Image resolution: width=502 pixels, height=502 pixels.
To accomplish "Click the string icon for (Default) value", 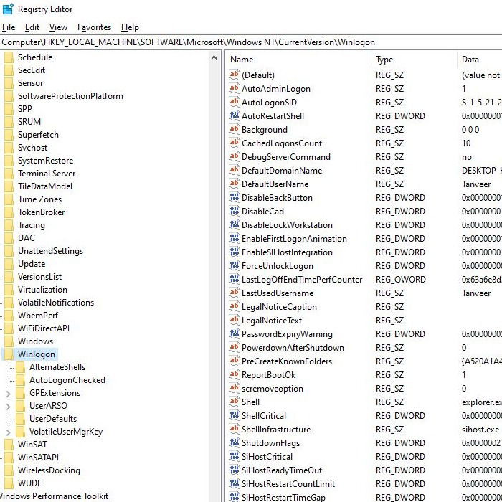I will 235,75.
